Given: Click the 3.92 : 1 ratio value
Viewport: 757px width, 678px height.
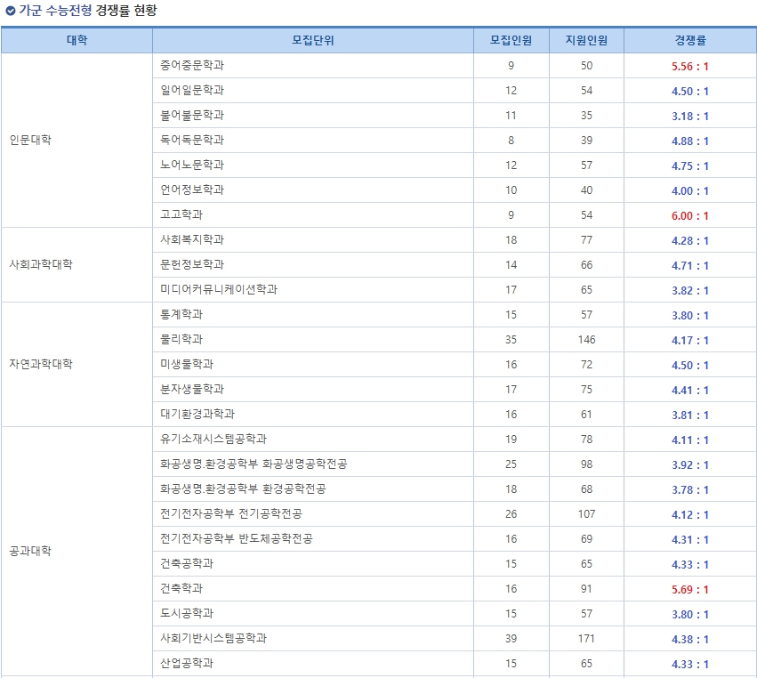Looking at the screenshot, I should (x=690, y=465).
